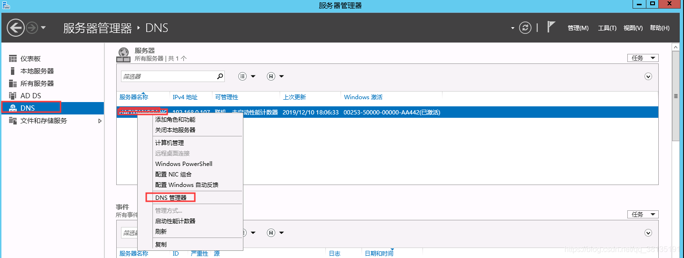Click the scrollbar up arrow at right edge
This screenshot has width=684, height=258.
coord(675,47)
